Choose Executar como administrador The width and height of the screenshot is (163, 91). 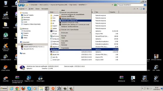75,12
